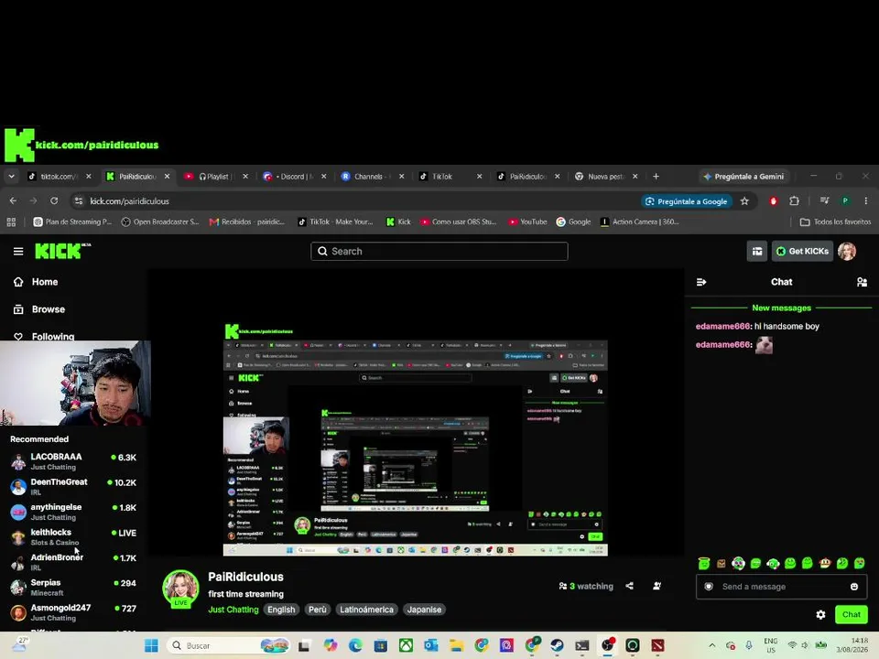Select the Perú tag
The image size is (879, 659).
318,610
